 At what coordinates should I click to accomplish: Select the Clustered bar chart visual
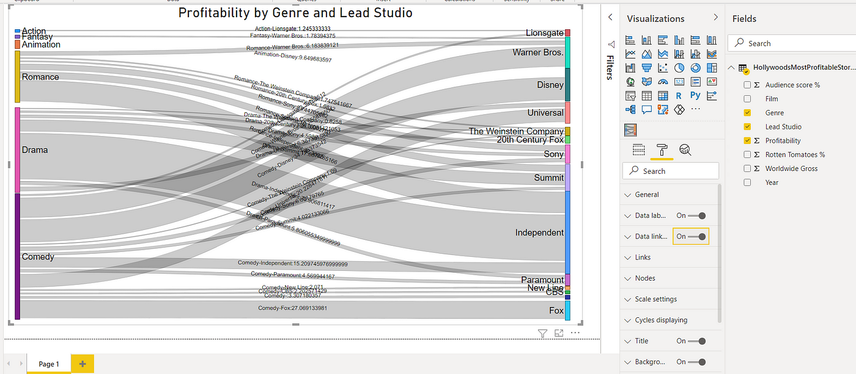(x=663, y=40)
